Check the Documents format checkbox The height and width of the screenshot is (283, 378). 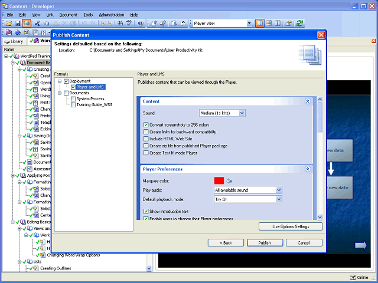(66, 93)
